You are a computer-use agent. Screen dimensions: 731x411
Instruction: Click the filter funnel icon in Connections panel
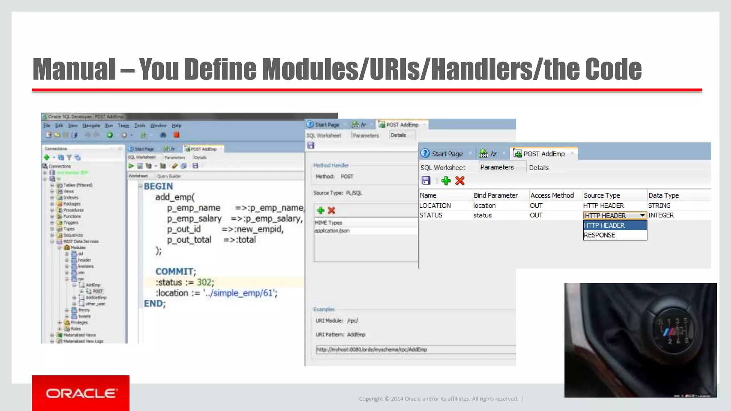click(69, 157)
